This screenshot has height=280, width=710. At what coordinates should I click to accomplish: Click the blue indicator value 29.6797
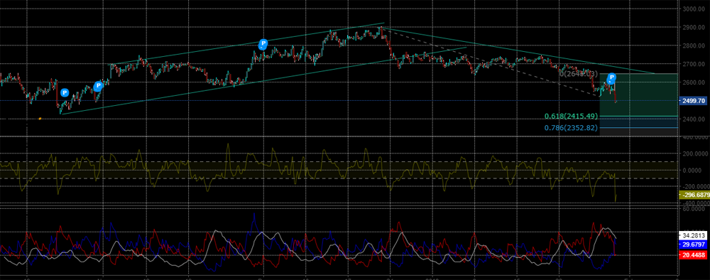693,244
